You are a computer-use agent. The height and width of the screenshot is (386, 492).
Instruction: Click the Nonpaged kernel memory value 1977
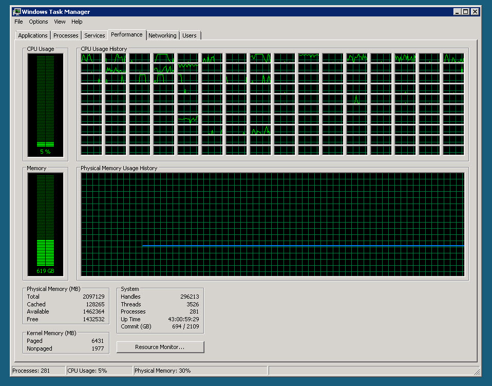98,348
